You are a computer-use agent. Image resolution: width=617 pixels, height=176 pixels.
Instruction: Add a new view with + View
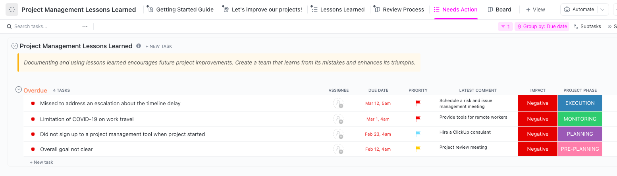(536, 9)
